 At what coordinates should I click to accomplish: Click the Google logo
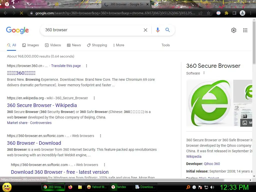coord(17,30)
